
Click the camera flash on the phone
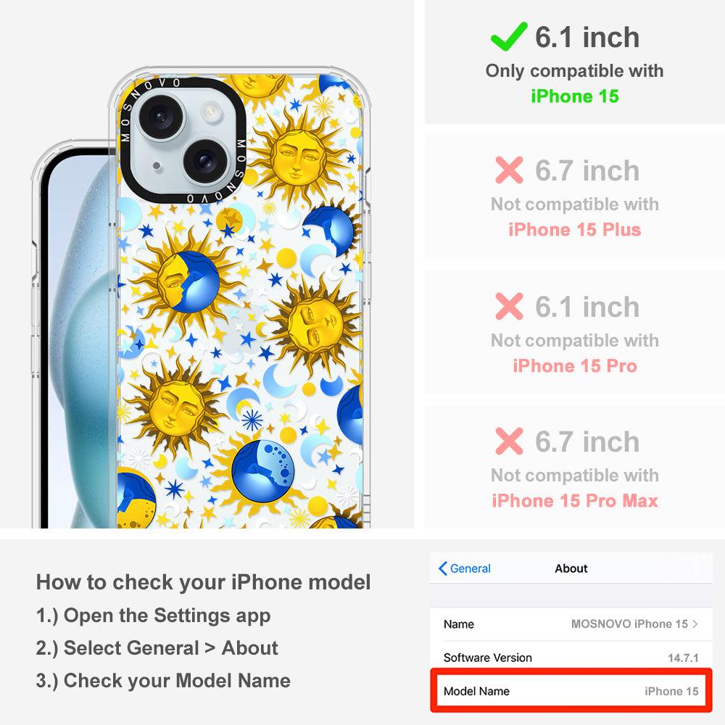click(211, 112)
